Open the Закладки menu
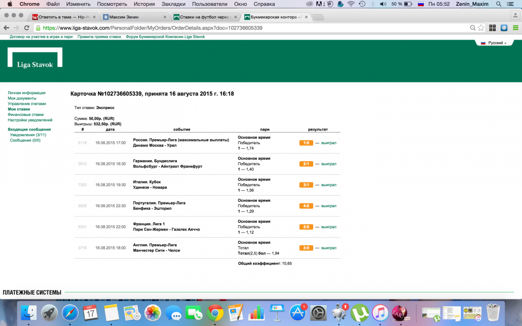 click(x=173, y=4)
